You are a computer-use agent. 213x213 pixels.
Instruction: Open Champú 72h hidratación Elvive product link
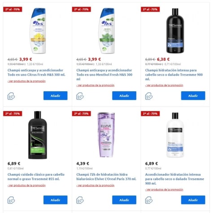(x=106, y=177)
